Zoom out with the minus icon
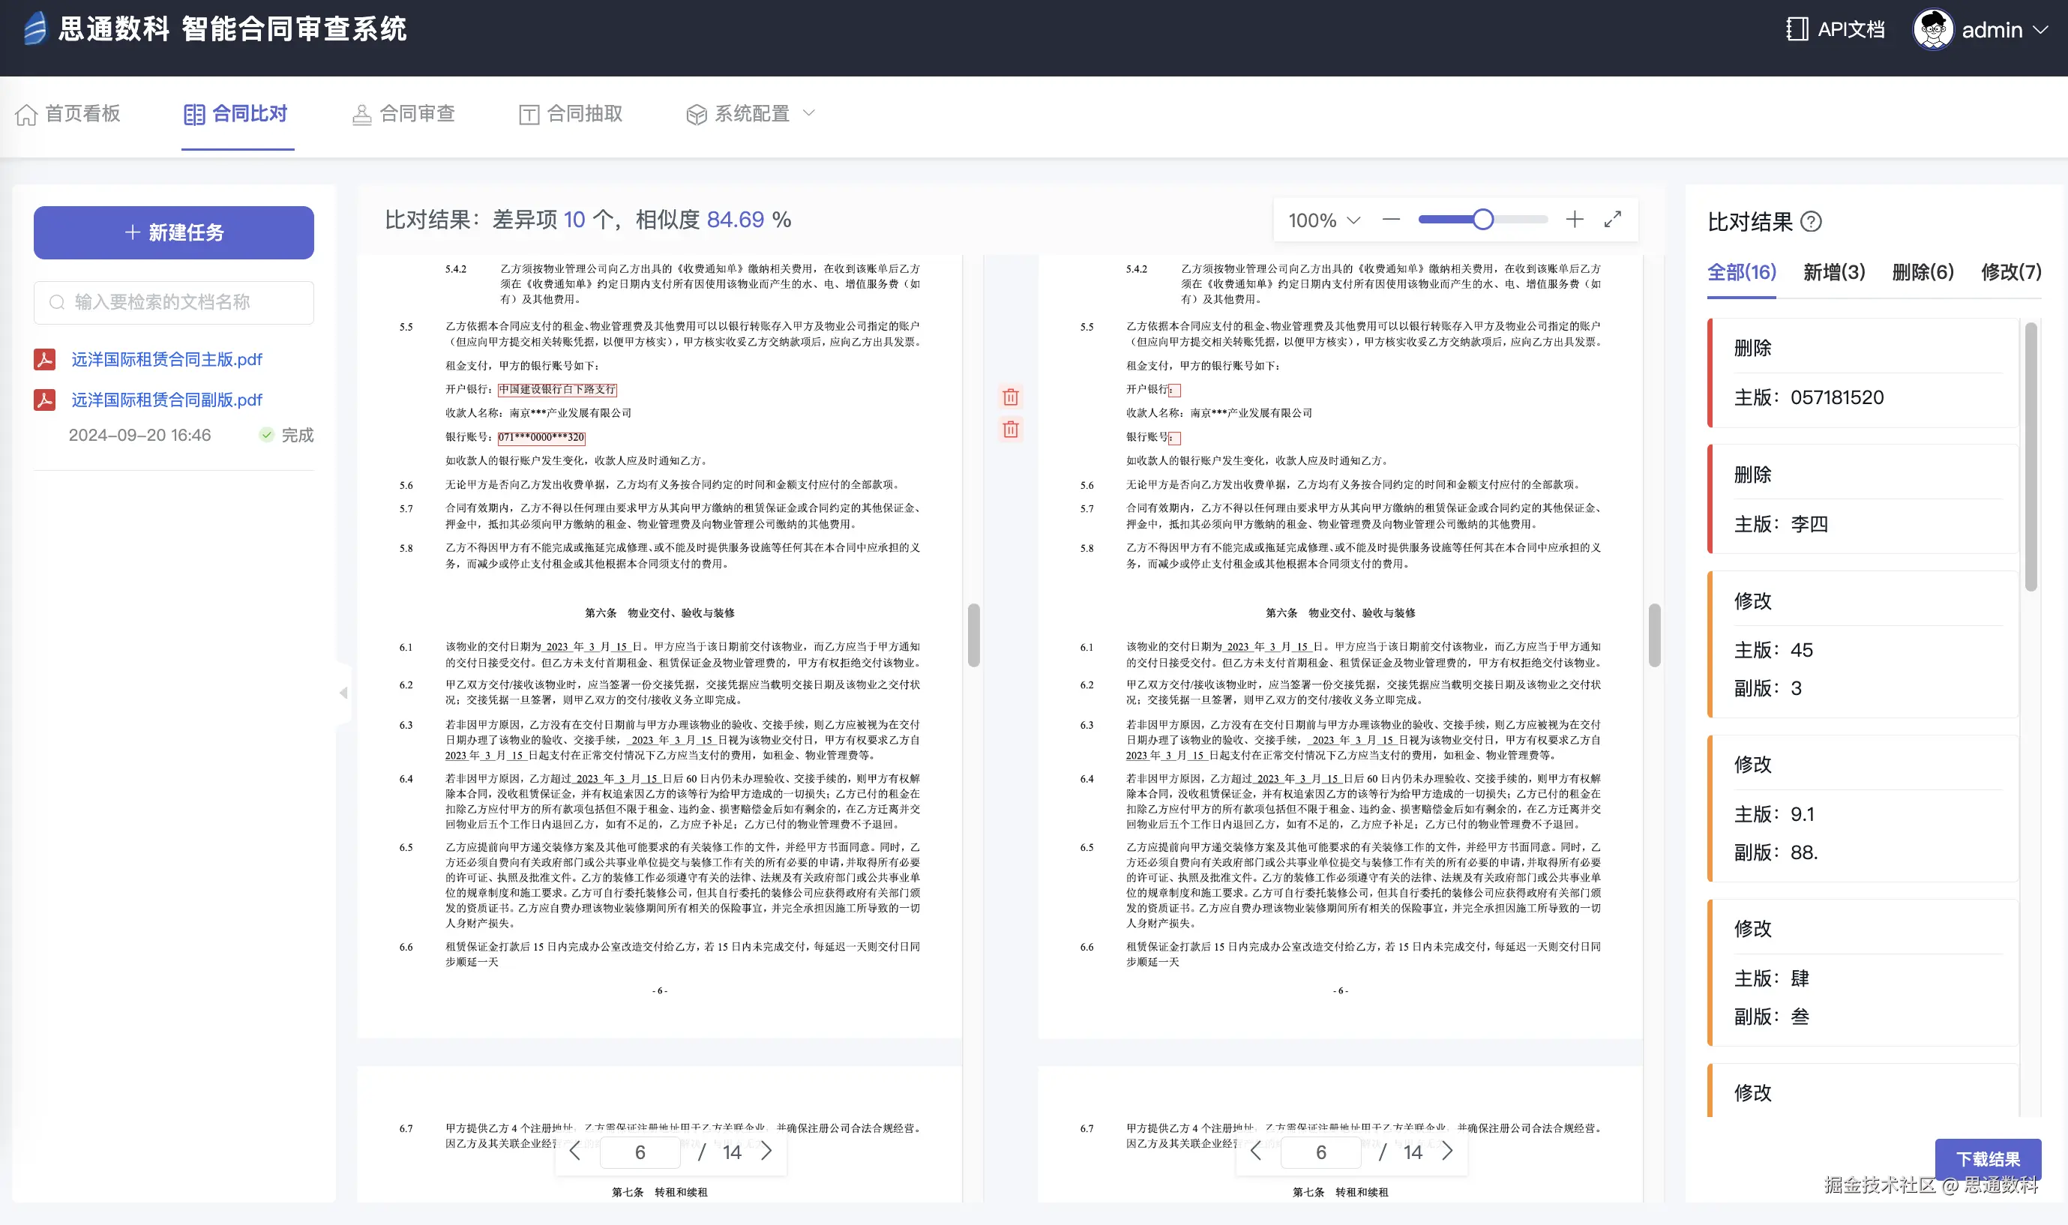2068x1225 pixels. point(1391,220)
